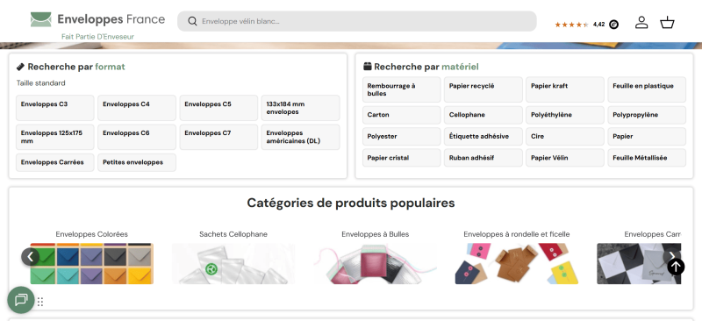
Task: Select Papier Vélin material
Action: click(565, 158)
